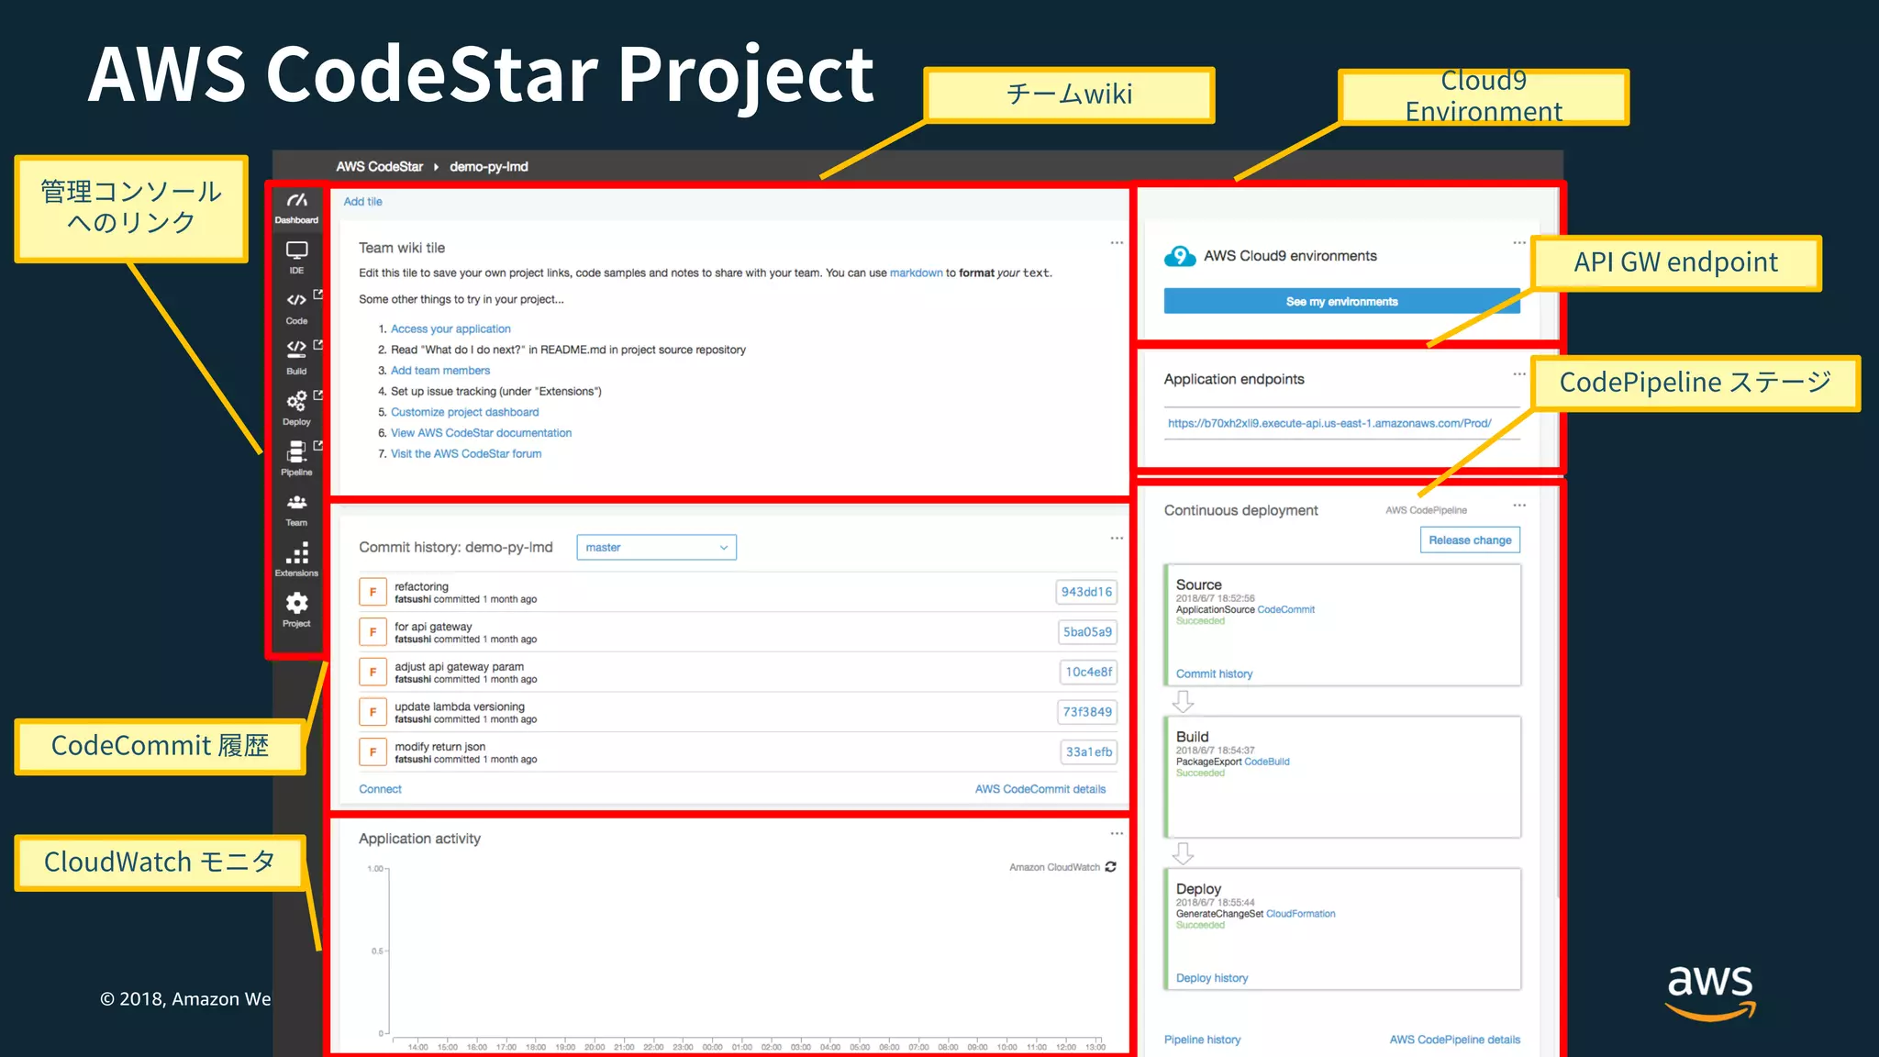
Task: Click AWS CodeStar in the breadcrumb
Action: [379, 167]
